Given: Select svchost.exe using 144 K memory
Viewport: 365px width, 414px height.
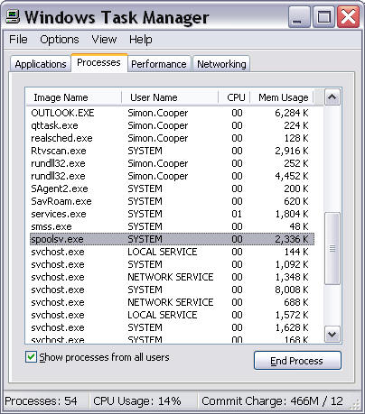Looking at the screenshot, I should (x=172, y=252).
